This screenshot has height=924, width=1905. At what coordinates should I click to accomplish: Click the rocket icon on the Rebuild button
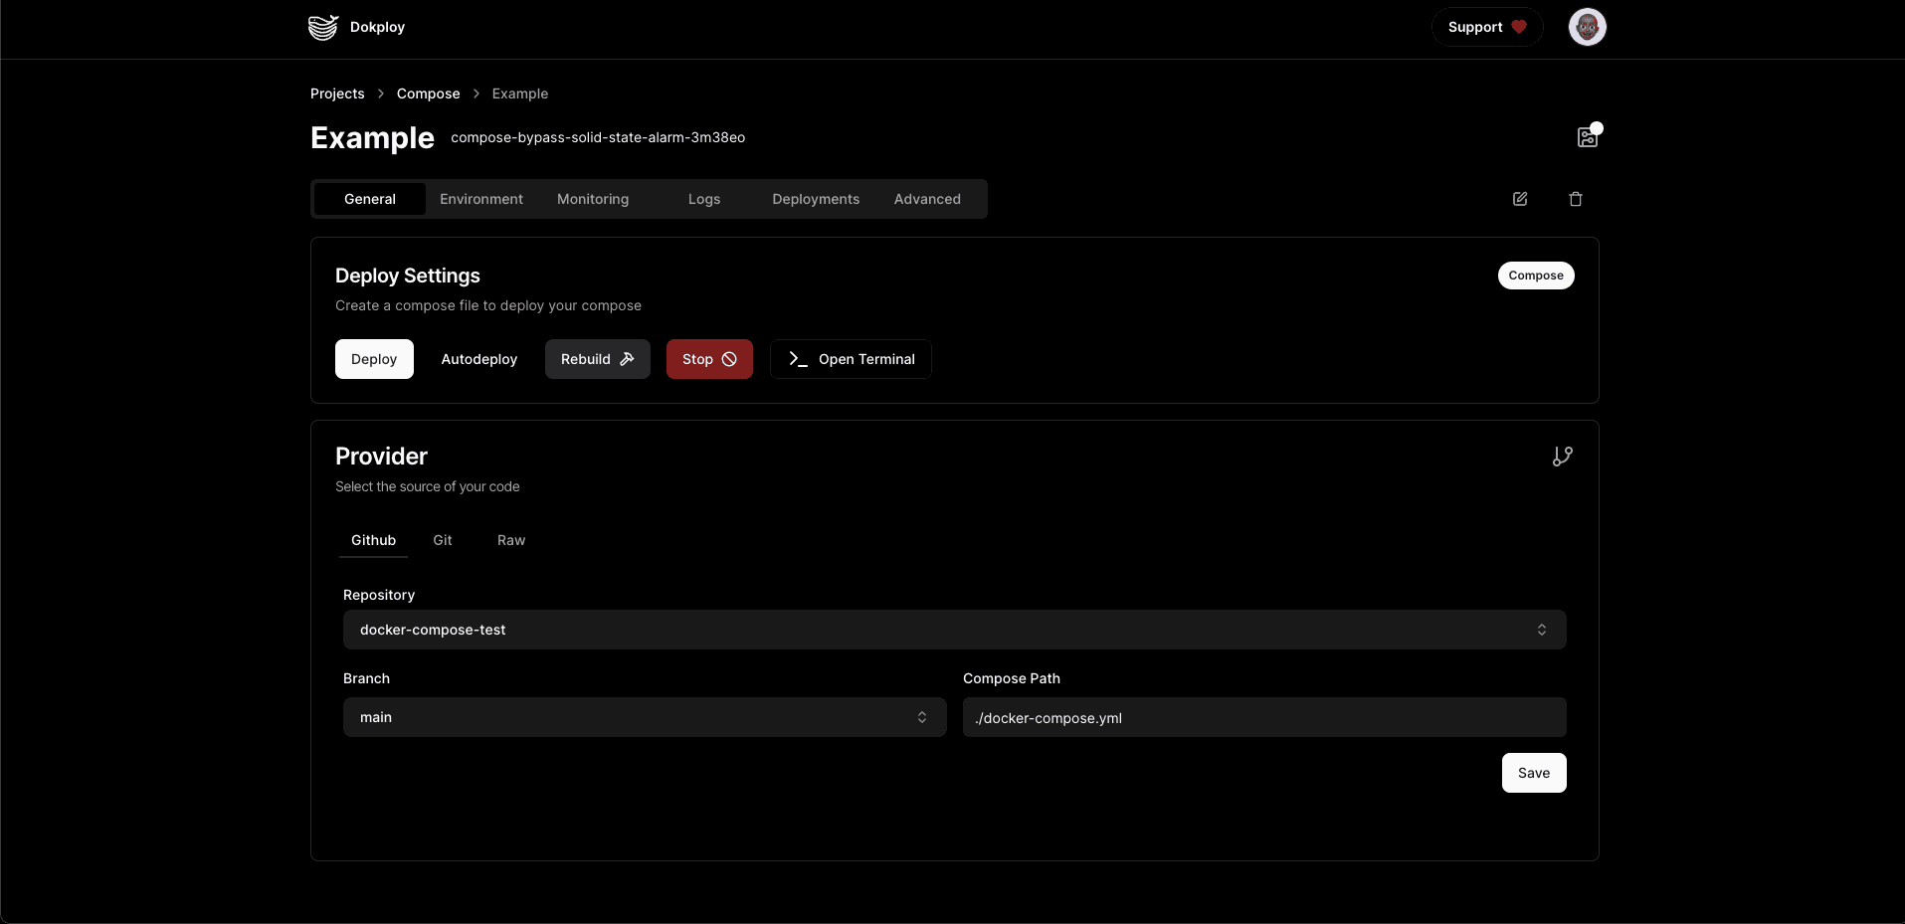(628, 358)
